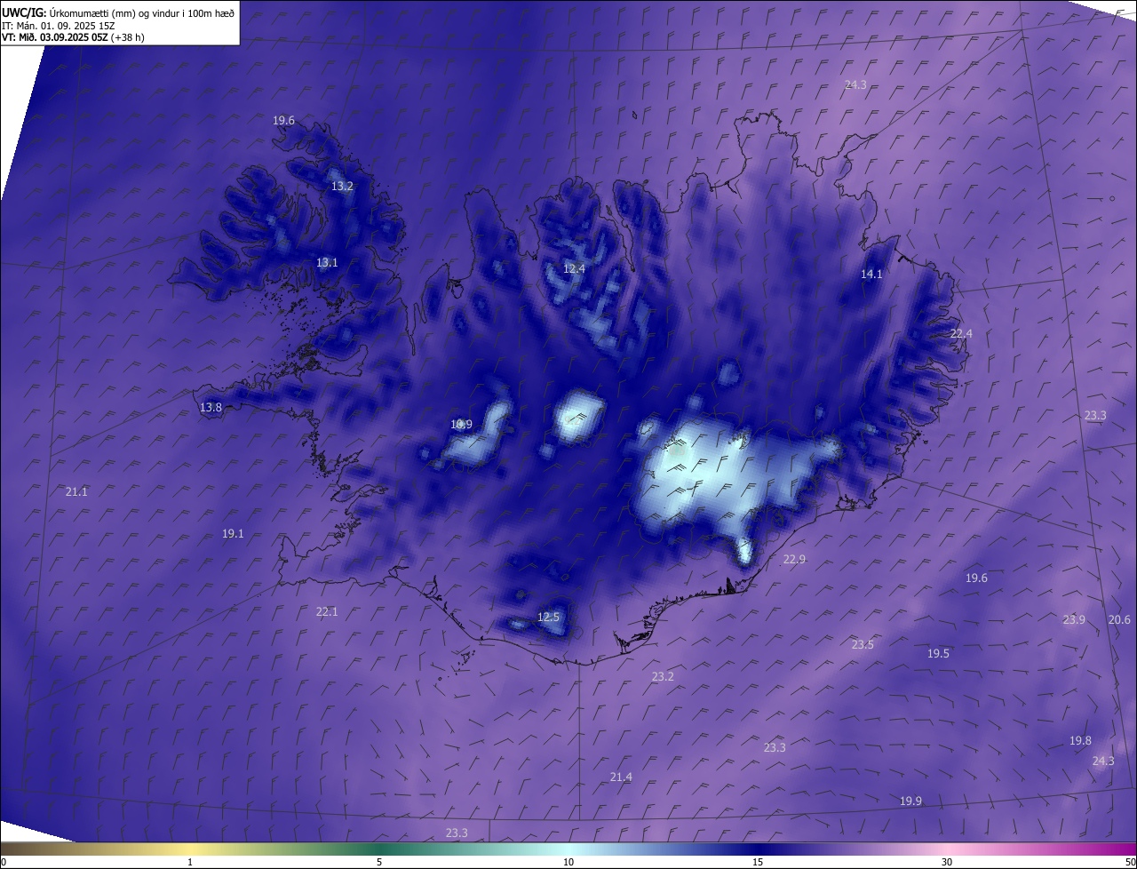The height and width of the screenshot is (869, 1137).
Task: Select the 20.6 value at the map edge
Action: point(1119,620)
